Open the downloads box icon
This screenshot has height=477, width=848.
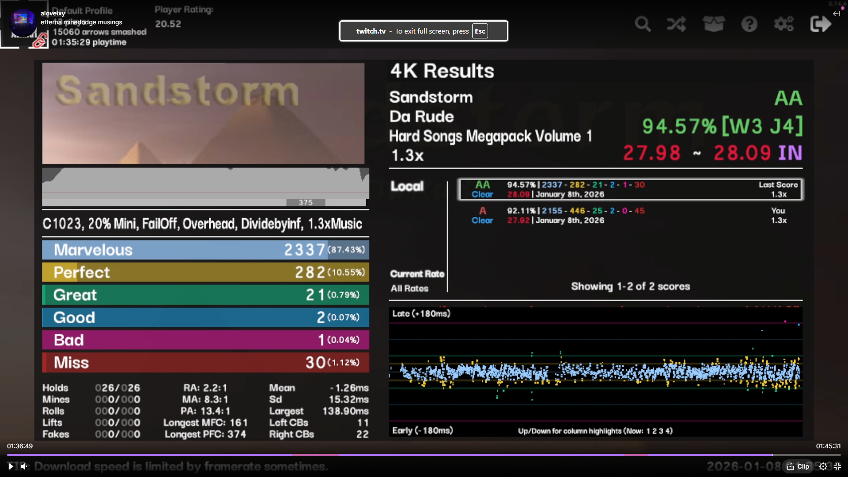point(714,24)
